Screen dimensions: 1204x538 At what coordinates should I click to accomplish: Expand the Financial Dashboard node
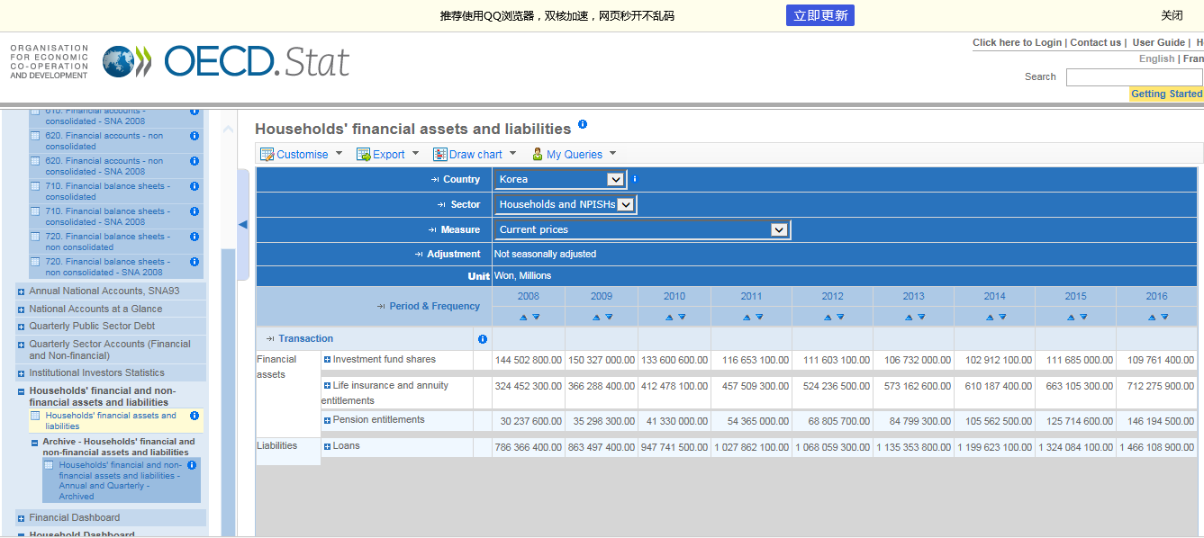[x=21, y=518]
